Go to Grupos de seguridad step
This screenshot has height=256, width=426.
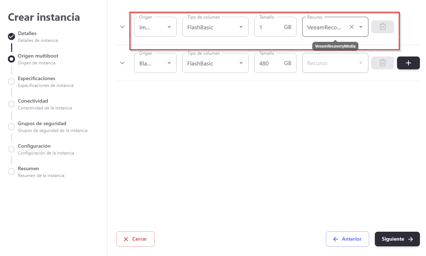[42, 124]
